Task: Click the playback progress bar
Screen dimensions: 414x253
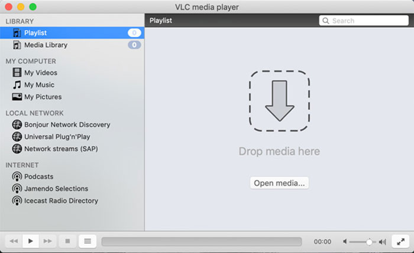Action: pyautogui.click(x=202, y=241)
